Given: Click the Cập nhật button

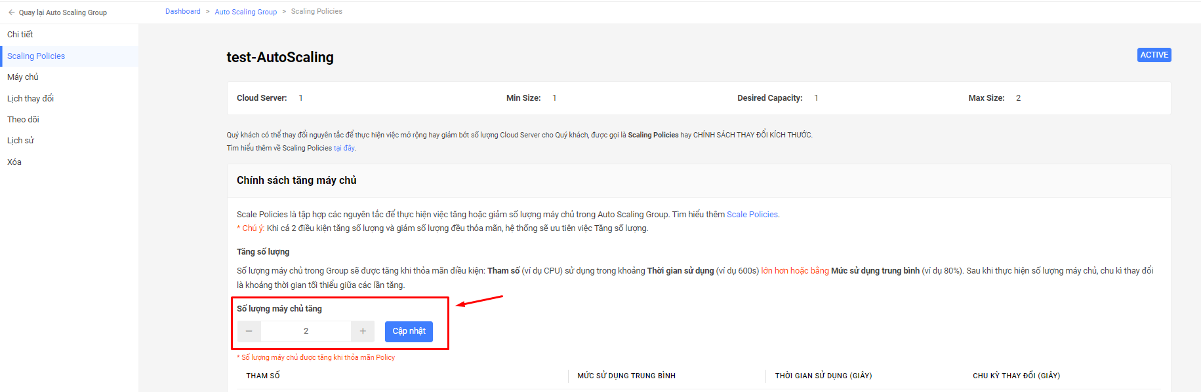Looking at the screenshot, I should (x=409, y=331).
